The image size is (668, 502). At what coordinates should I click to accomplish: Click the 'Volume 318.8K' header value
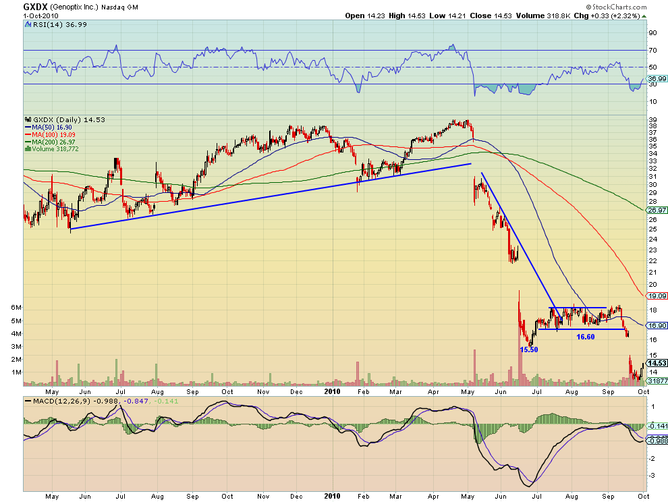[543, 16]
